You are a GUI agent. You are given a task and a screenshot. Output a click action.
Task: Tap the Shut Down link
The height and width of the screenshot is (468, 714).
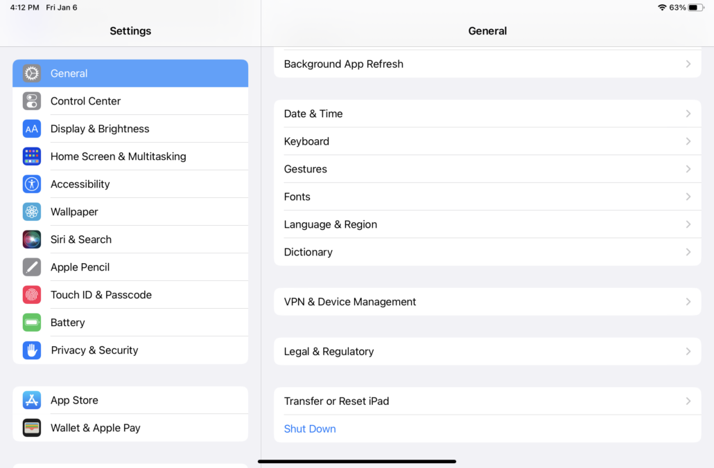pos(310,429)
